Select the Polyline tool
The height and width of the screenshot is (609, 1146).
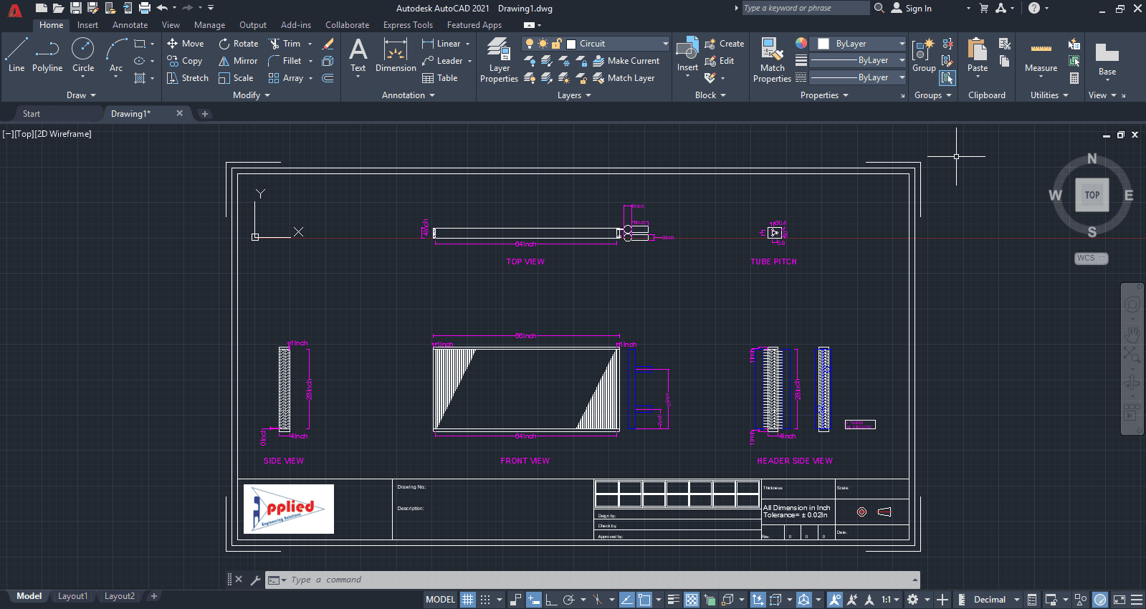point(47,55)
